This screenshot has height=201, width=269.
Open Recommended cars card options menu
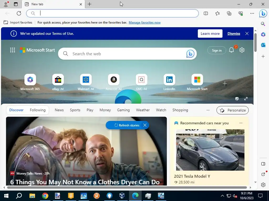click(241, 123)
